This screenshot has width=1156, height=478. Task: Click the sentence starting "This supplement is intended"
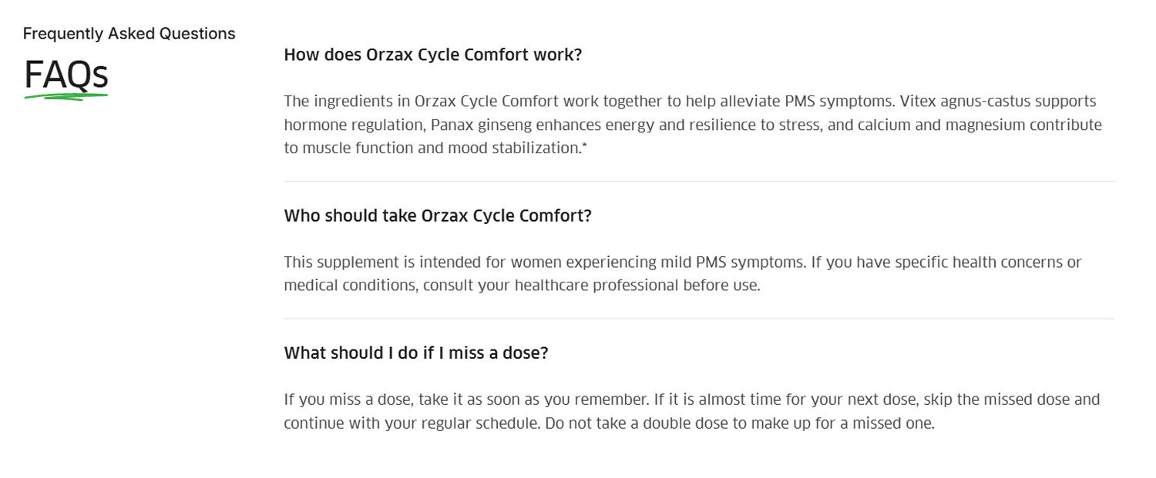click(462, 262)
